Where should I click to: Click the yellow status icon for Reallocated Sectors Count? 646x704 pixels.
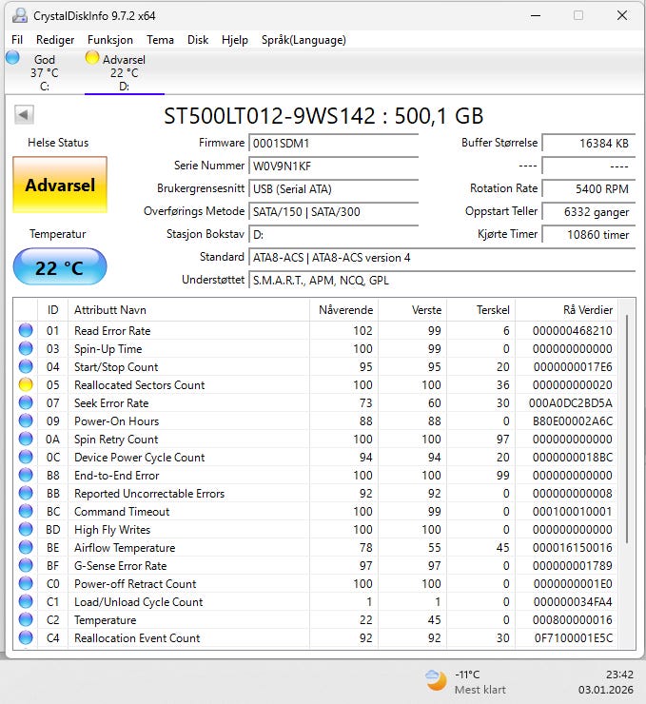coord(26,385)
